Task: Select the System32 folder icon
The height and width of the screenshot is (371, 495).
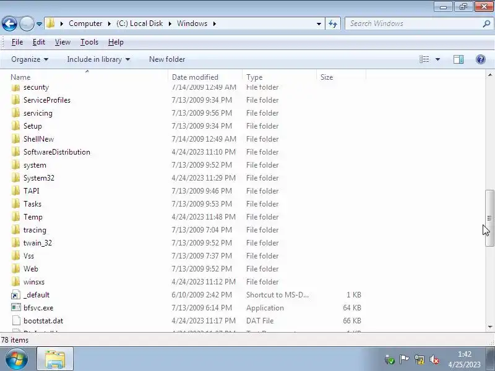Action: tap(15, 178)
